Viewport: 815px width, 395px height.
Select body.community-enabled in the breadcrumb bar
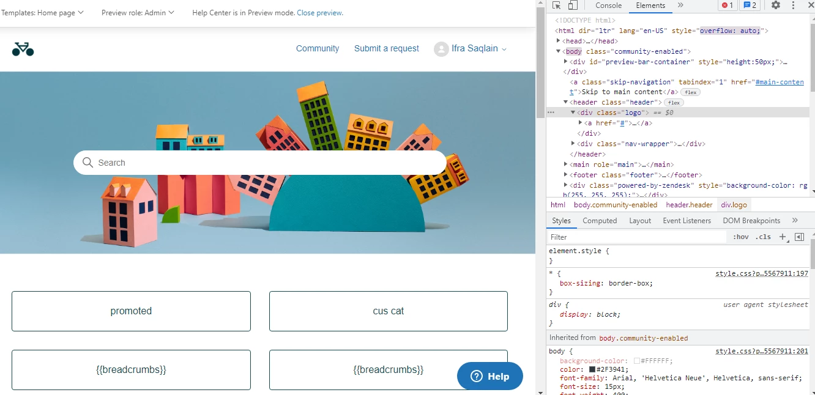(x=616, y=205)
